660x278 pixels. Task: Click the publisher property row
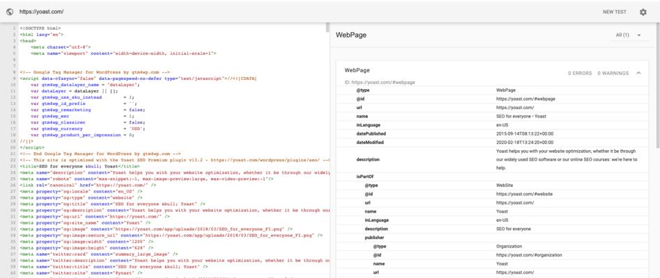point(493,238)
